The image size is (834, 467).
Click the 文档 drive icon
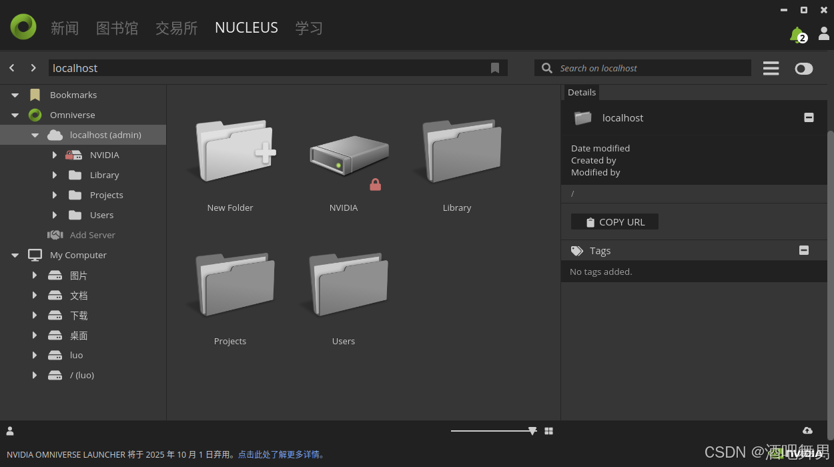(x=55, y=295)
